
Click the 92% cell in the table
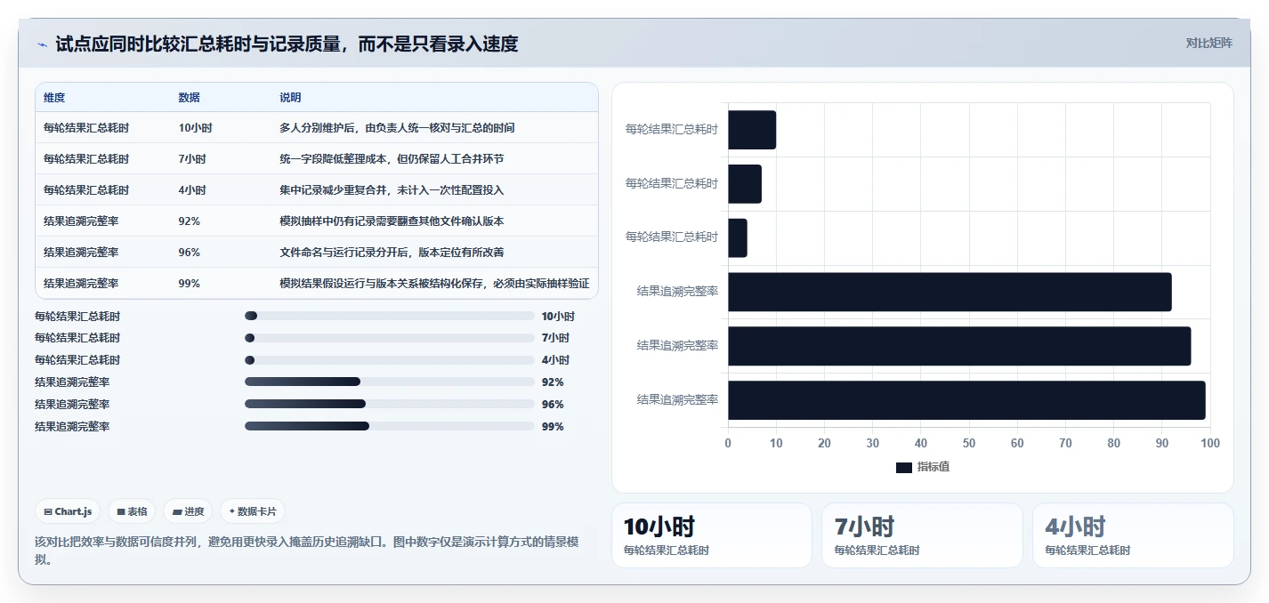tap(189, 221)
